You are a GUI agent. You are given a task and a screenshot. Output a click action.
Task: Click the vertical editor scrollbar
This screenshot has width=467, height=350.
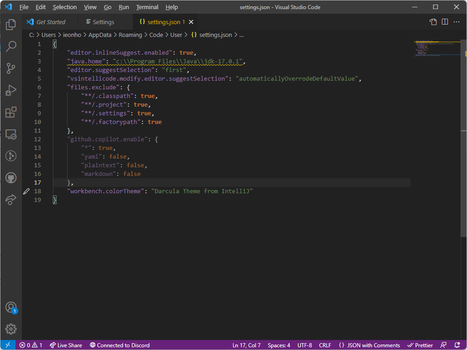pyautogui.click(x=464, y=139)
